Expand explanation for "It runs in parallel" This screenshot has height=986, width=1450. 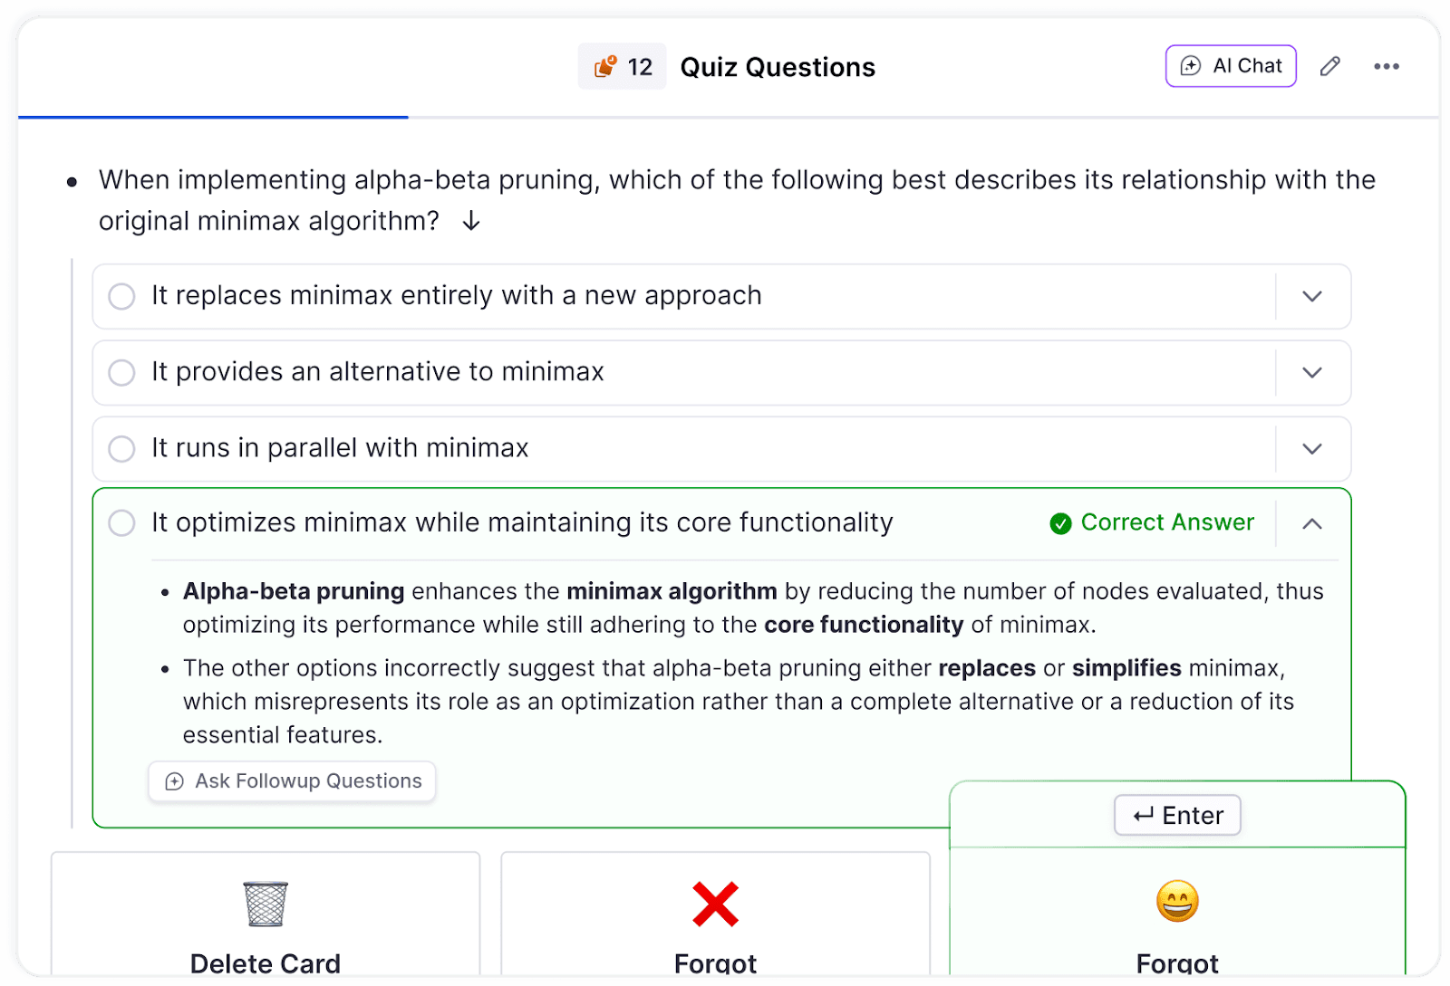[x=1311, y=448]
